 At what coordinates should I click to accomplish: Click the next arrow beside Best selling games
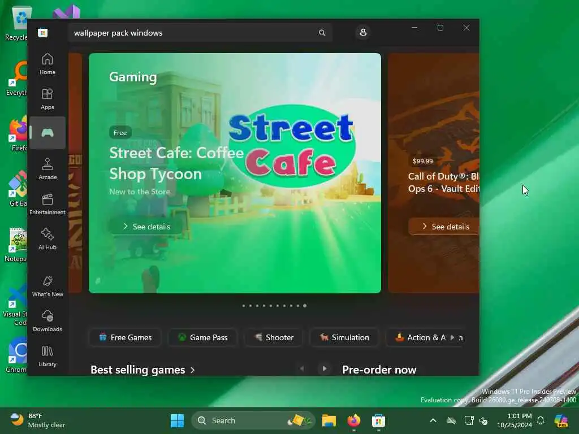pyautogui.click(x=324, y=368)
